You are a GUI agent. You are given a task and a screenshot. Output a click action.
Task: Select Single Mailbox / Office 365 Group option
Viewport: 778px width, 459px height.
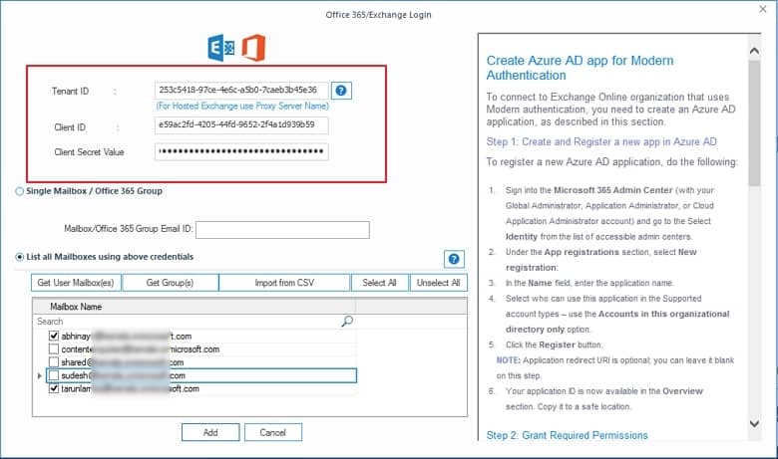click(x=19, y=191)
